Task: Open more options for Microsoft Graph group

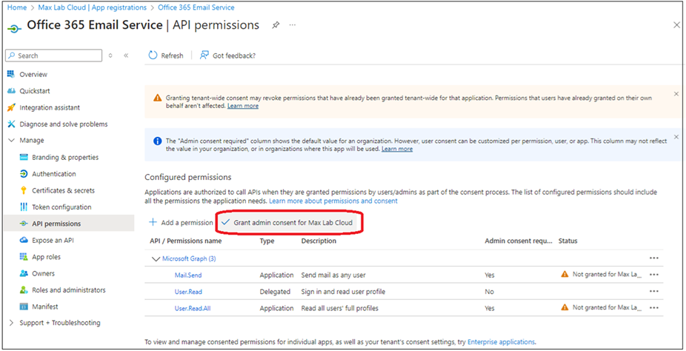Action: (x=654, y=258)
